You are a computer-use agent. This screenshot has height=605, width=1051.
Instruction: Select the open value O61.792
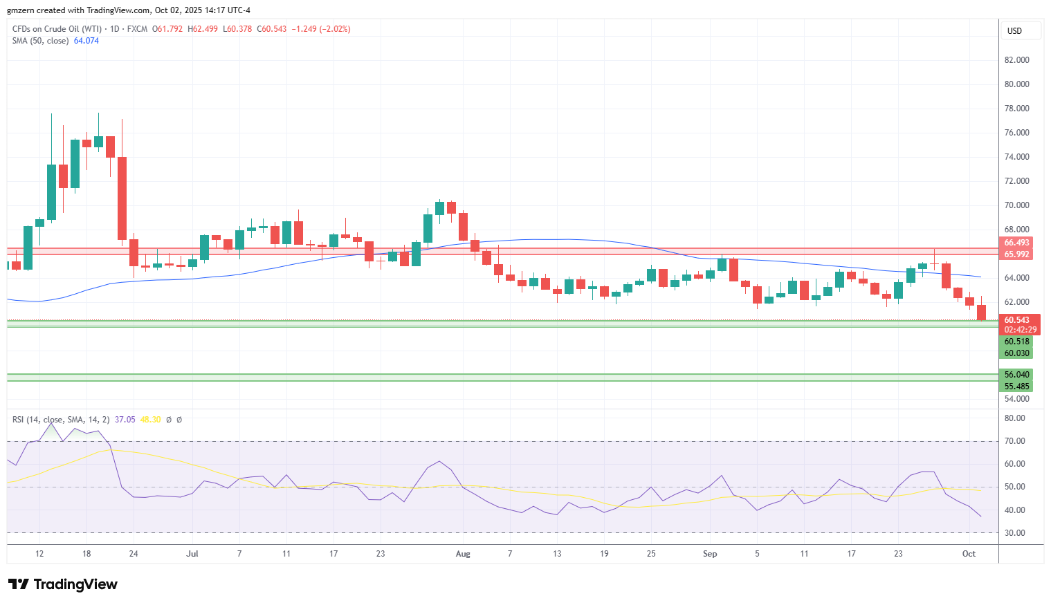click(x=167, y=29)
